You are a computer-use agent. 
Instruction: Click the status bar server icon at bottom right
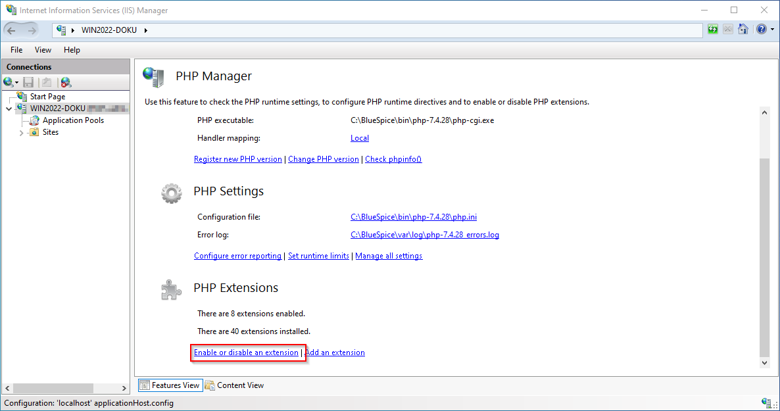[766, 402]
